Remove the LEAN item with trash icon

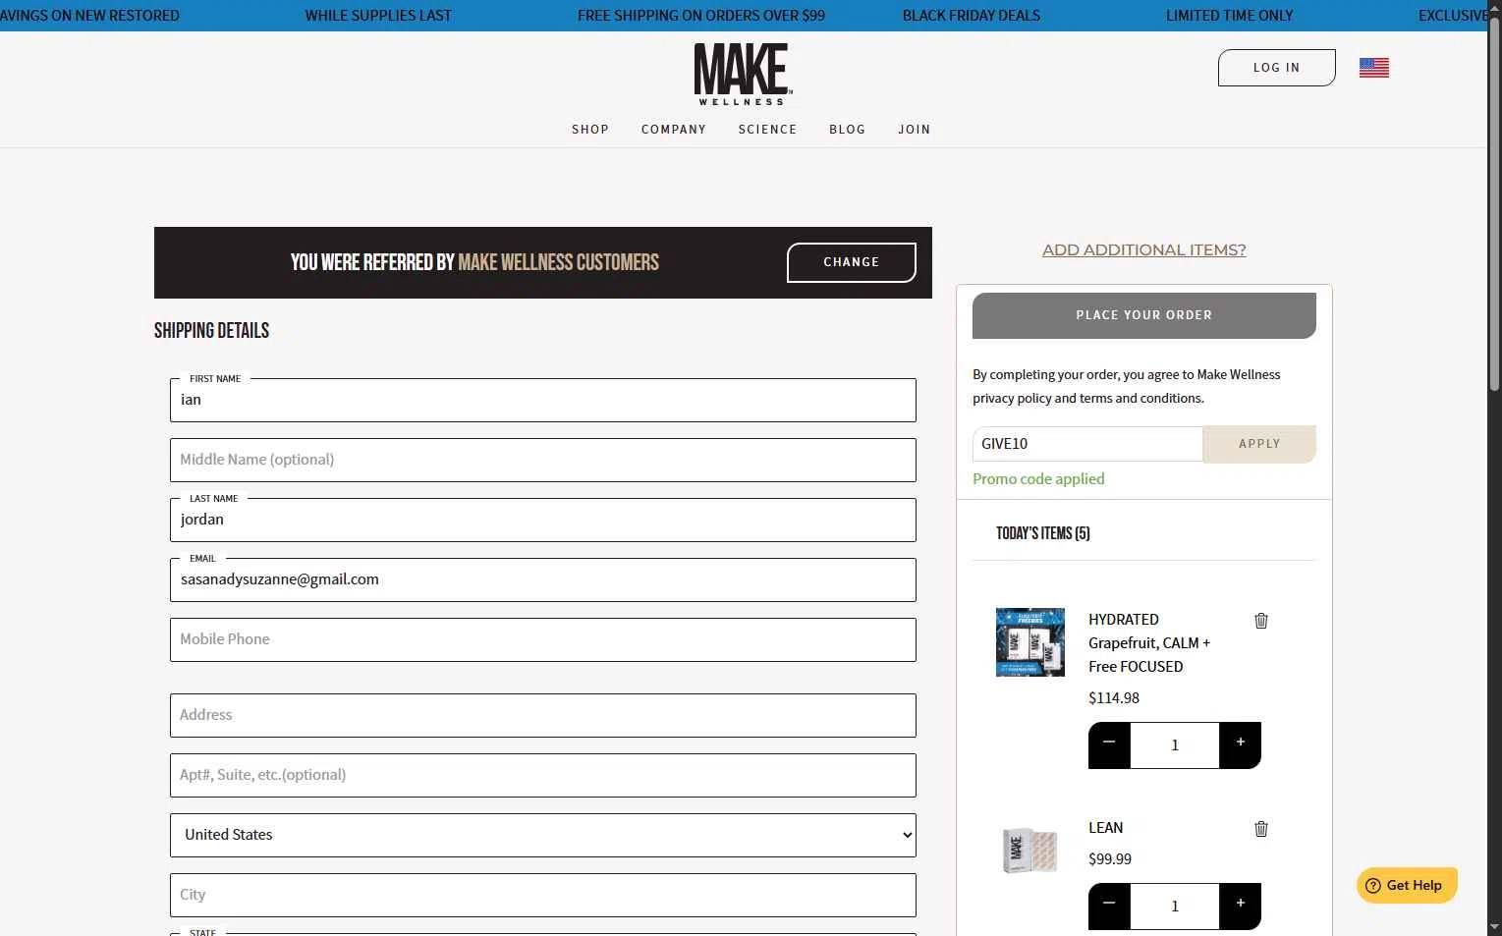click(1261, 829)
